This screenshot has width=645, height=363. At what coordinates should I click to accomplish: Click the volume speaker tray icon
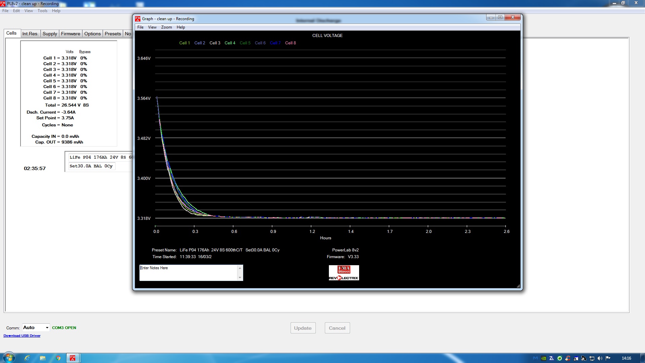[600, 358]
